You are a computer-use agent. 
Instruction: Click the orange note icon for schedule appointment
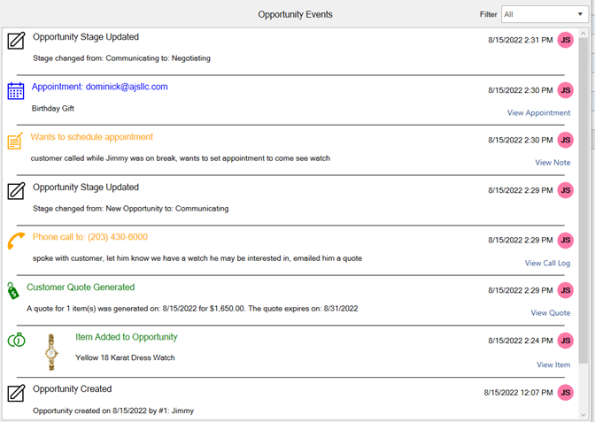point(15,141)
